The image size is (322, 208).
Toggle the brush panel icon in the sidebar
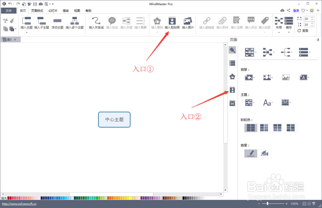232,50
